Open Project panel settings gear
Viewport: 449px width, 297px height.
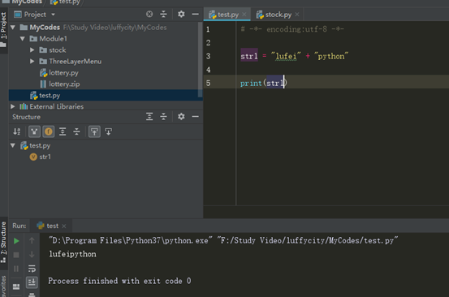click(181, 14)
